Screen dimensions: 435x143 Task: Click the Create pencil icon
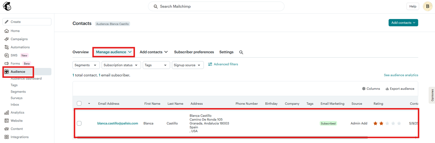pyautogui.click(x=7, y=22)
